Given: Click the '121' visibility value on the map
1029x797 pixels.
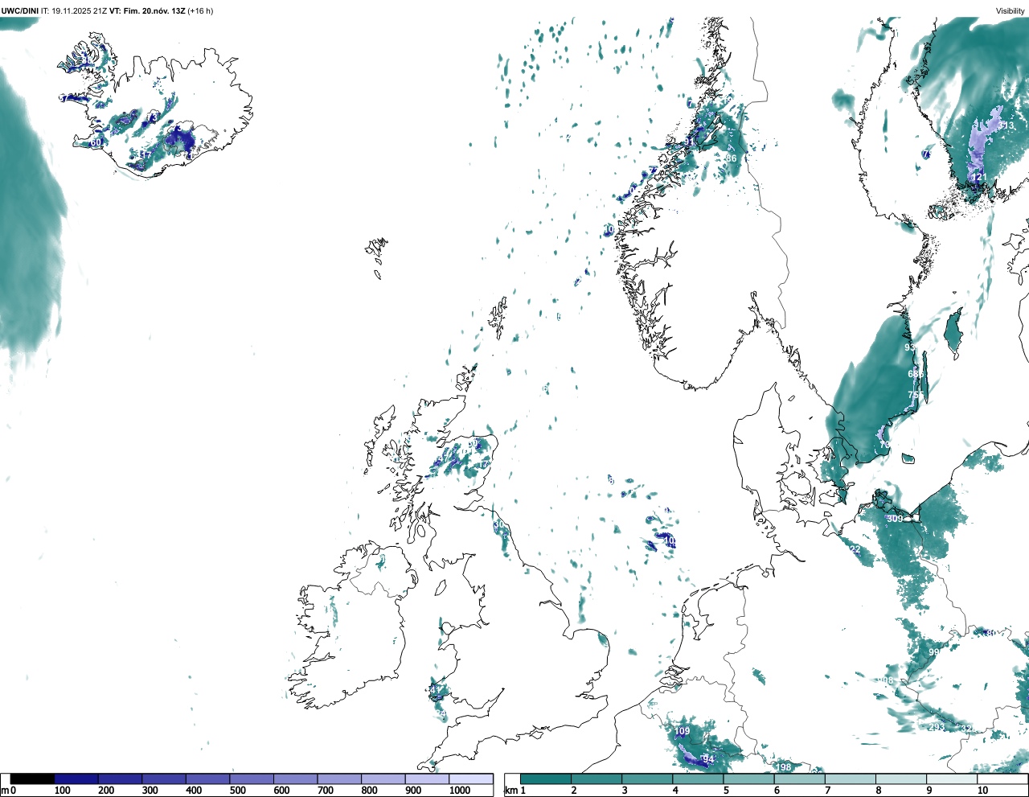Looking at the screenshot, I should 978,177.
